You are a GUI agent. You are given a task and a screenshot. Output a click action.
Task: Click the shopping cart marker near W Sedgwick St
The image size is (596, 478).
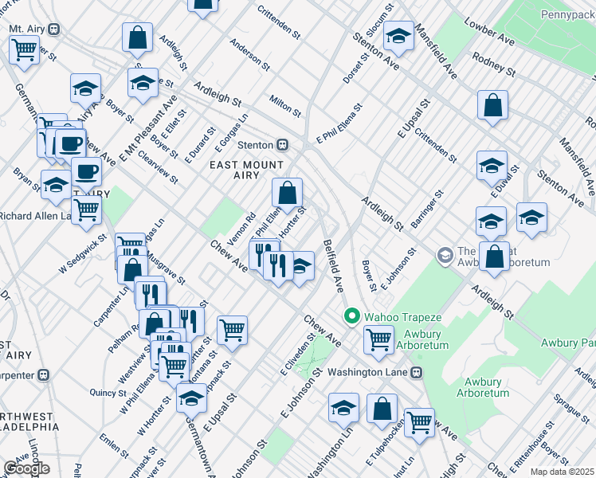click(131, 241)
